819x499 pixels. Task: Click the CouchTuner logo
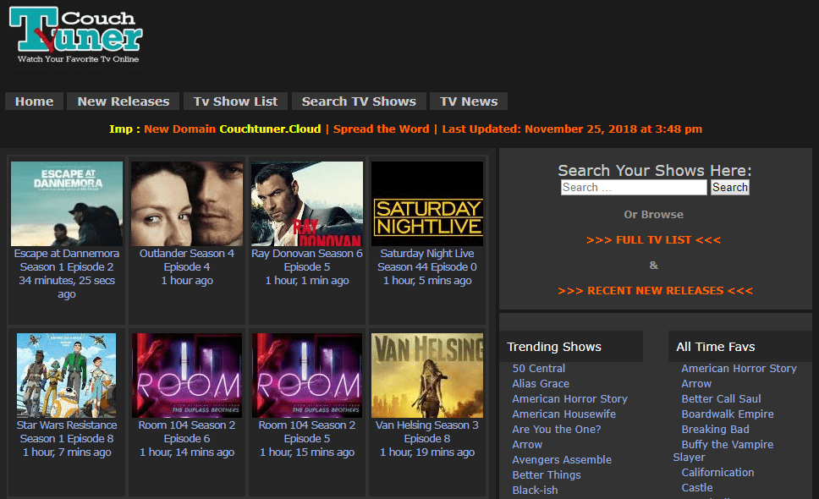tap(74, 36)
